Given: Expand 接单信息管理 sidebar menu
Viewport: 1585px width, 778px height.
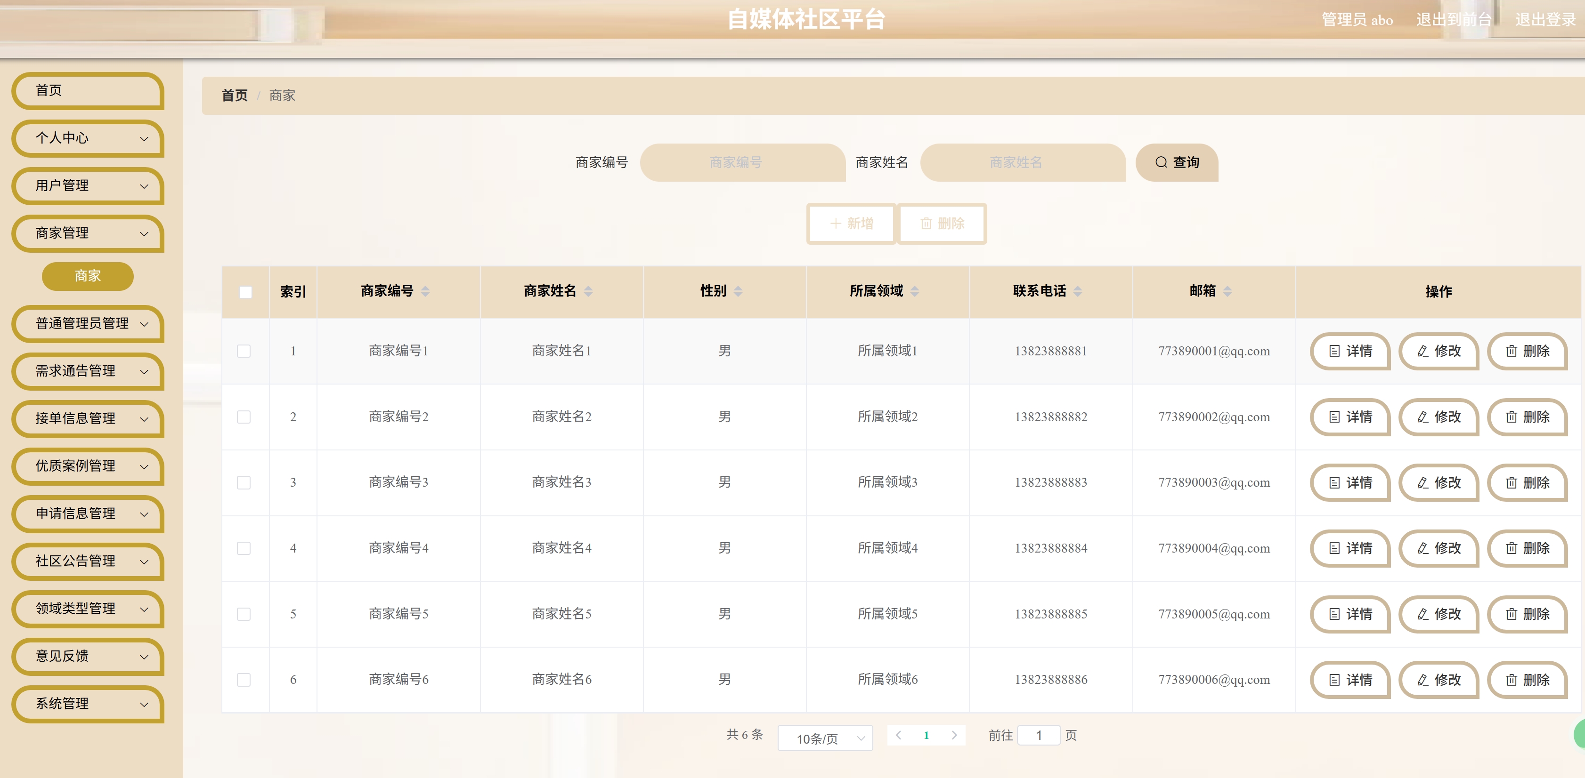Looking at the screenshot, I should [x=88, y=419].
